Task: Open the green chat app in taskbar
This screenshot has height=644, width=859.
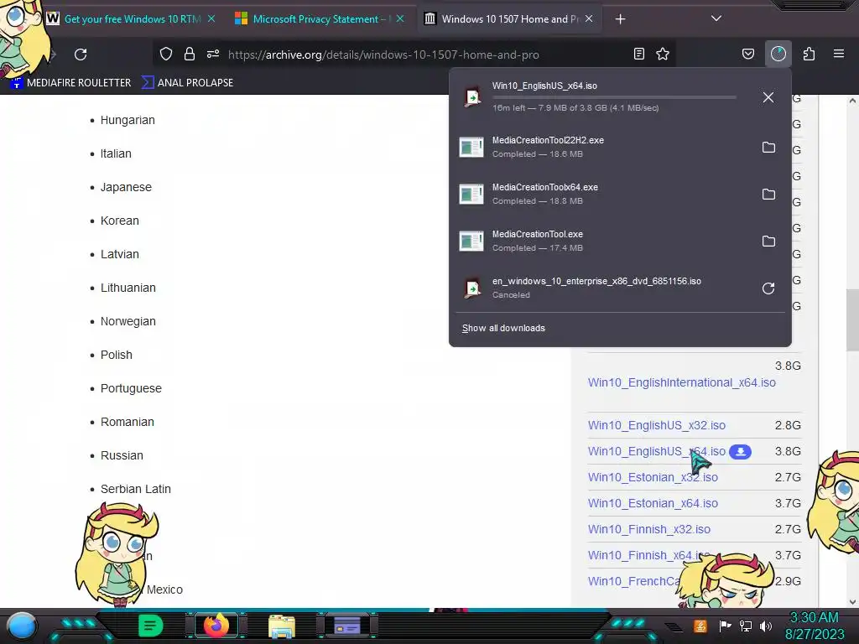Action: (150, 626)
